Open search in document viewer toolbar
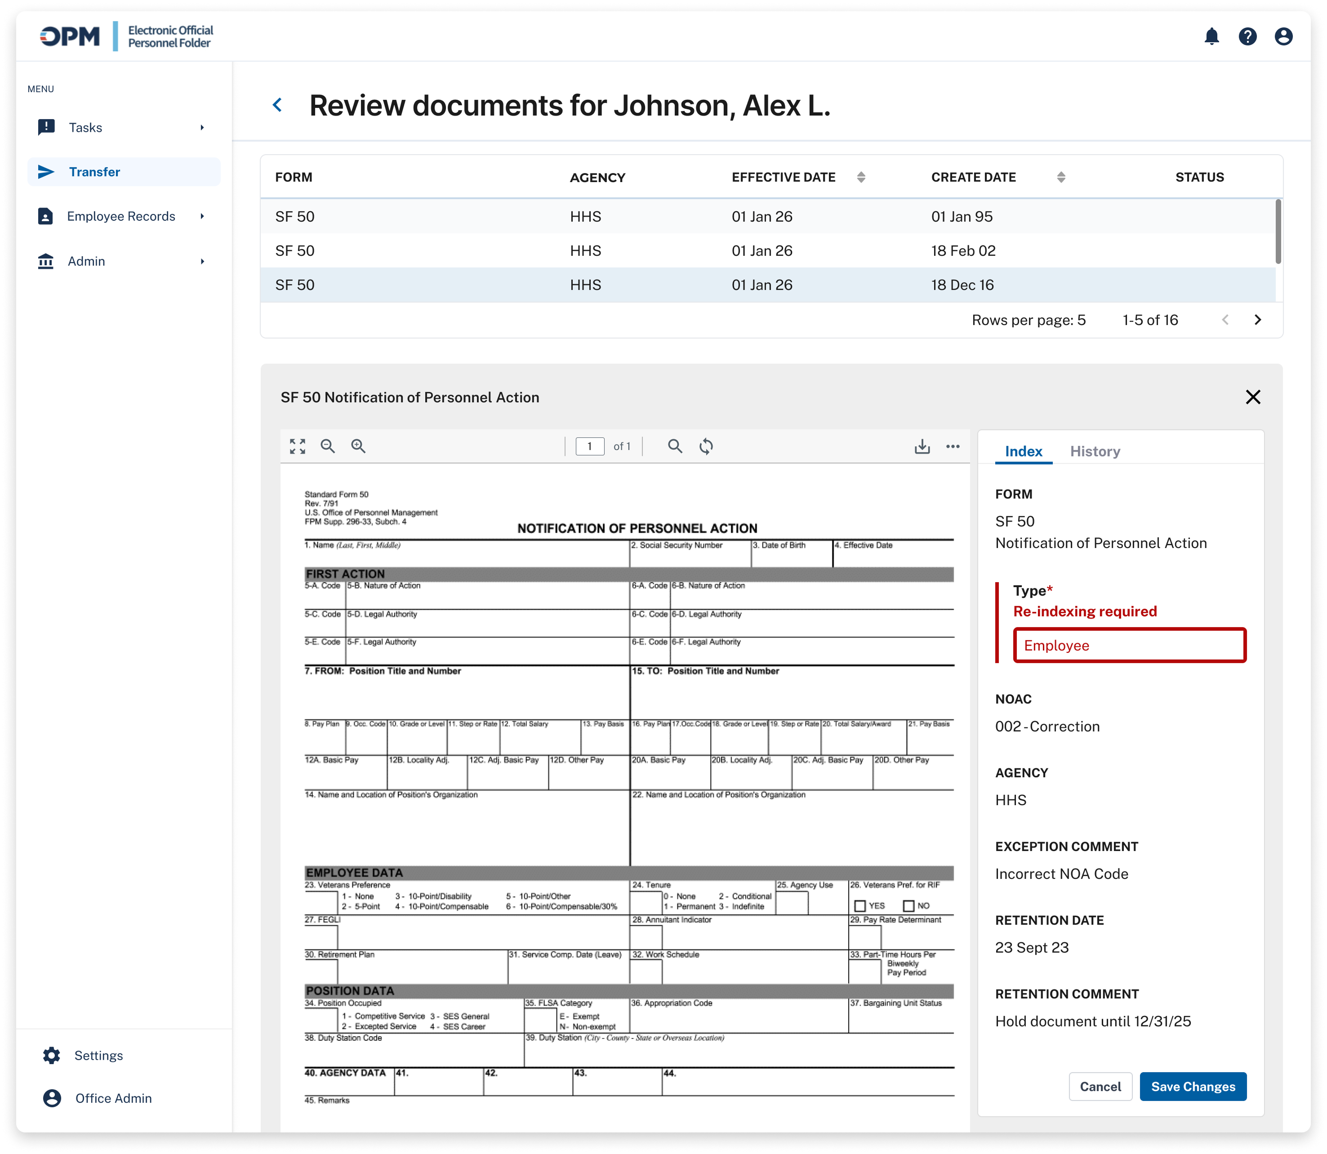Viewport: 1327px width, 1154px height. click(675, 446)
